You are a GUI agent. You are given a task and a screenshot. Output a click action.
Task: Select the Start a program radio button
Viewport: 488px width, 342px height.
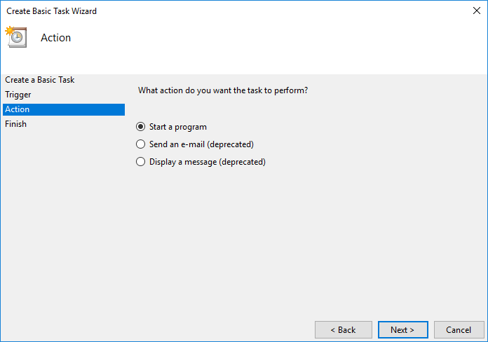click(x=140, y=127)
